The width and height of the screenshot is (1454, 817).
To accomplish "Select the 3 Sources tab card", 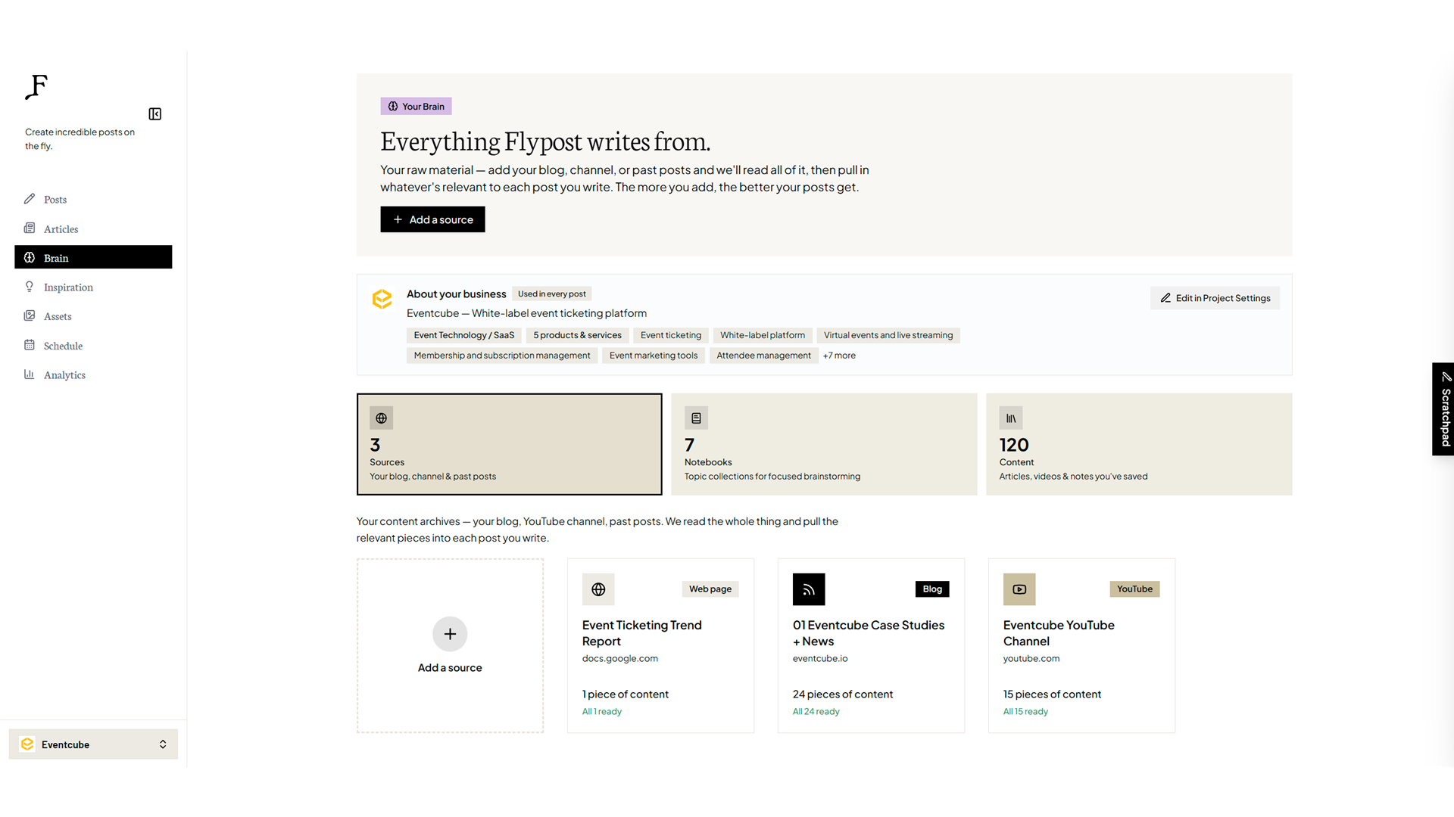I will [509, 444].
